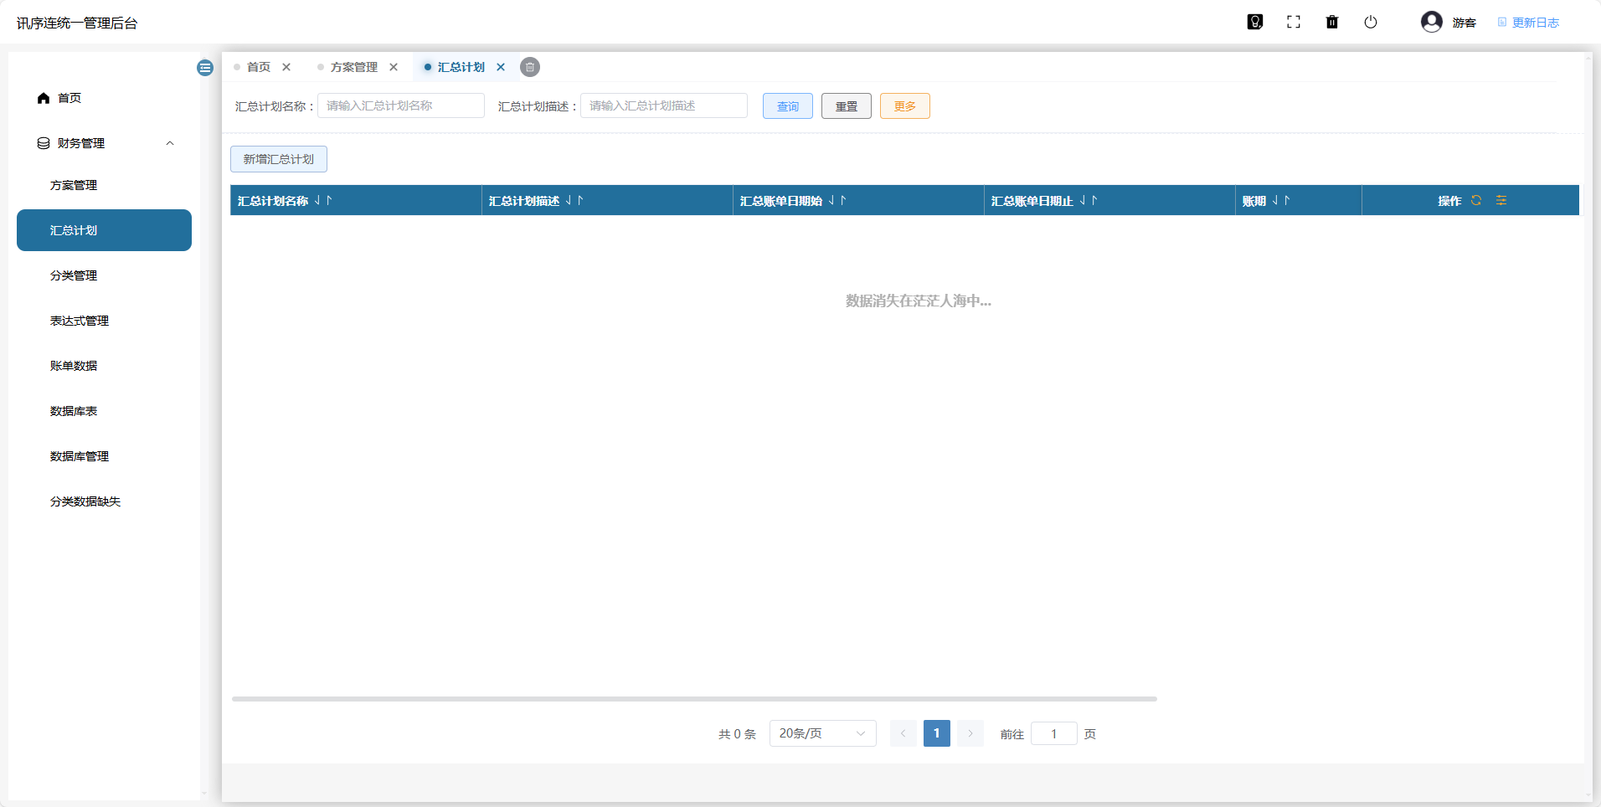Sort 汇总计划名称 column descending arrow
This screenshot has height=807, width=1601.
click(x=318, y=200)
